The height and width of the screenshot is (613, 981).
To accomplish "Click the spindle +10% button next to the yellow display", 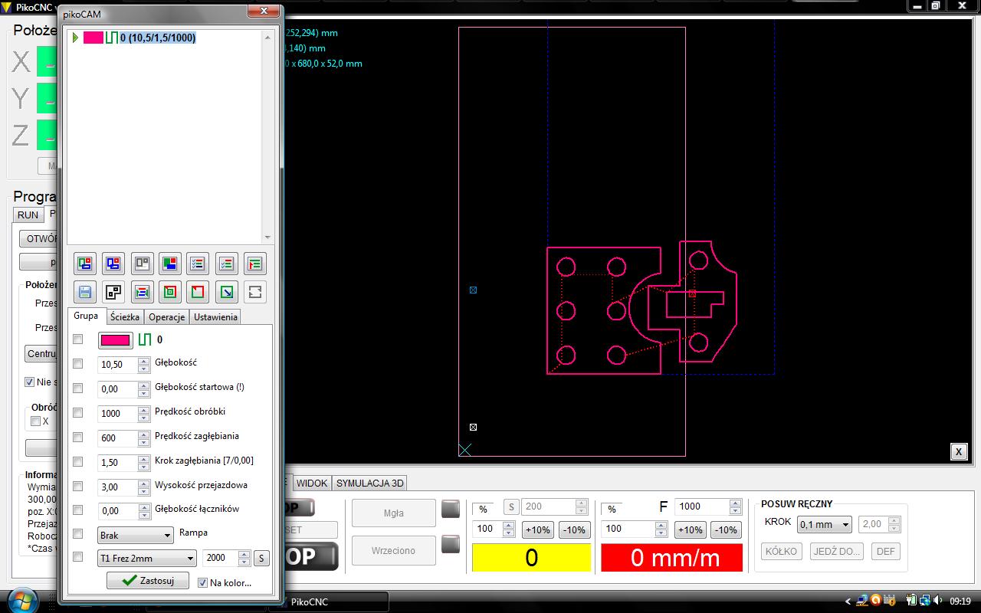I will click(538, 529).
